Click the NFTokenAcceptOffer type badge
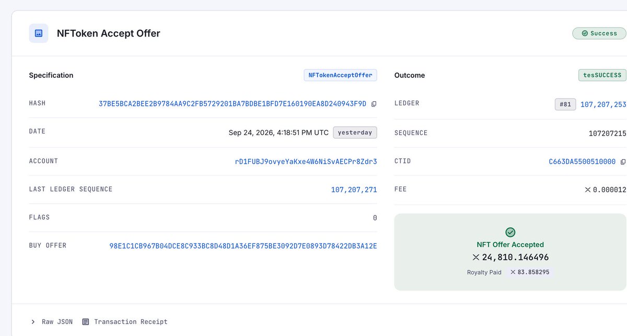 341,75
